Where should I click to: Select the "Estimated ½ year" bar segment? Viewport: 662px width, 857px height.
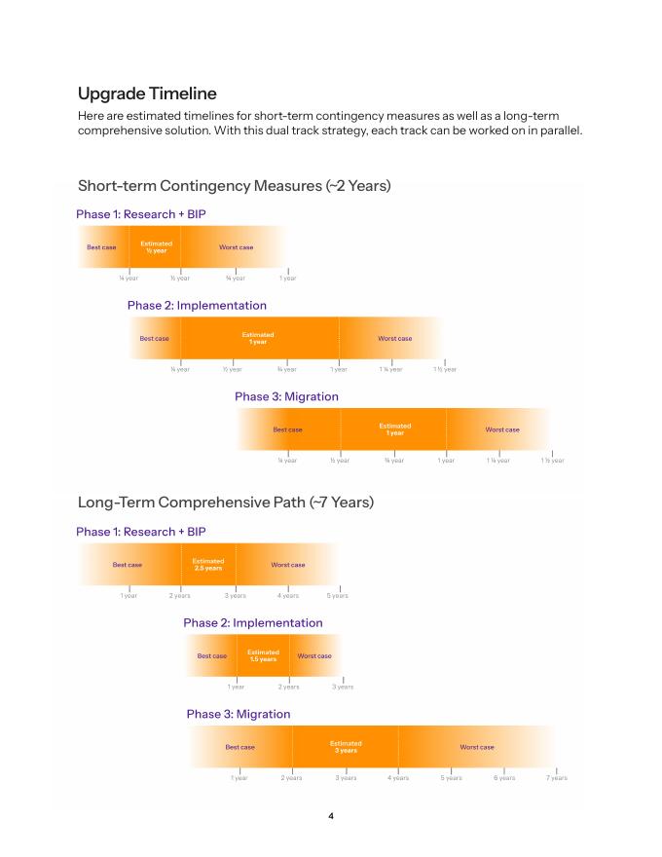pyautogui.click(x=155, y=247)
